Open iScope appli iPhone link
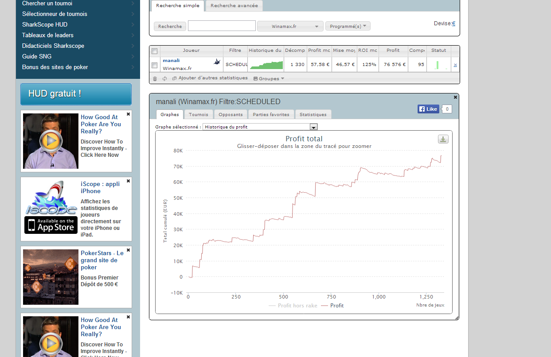 click(x=100, y=188)
